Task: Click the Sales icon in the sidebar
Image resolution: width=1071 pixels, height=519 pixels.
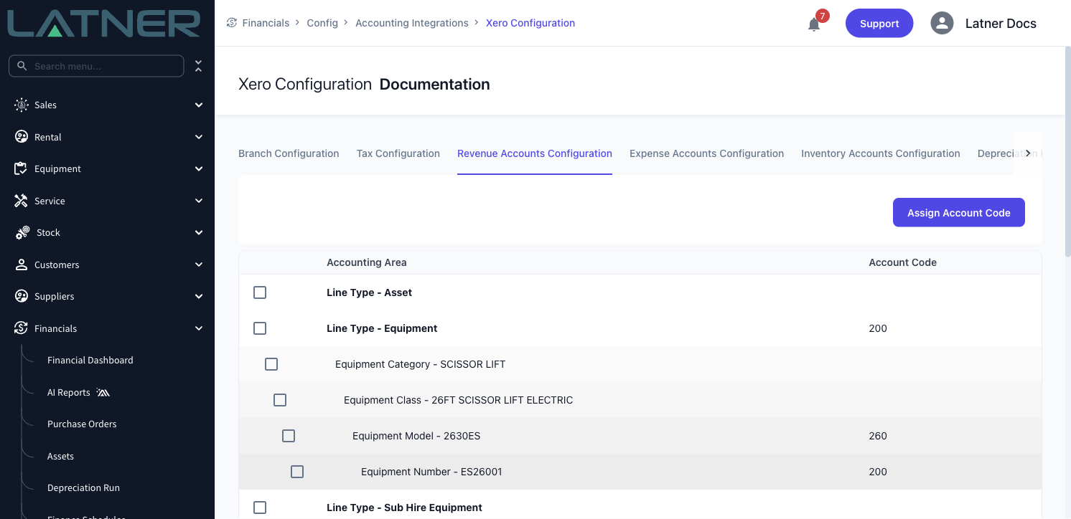Action: [22, 105]
